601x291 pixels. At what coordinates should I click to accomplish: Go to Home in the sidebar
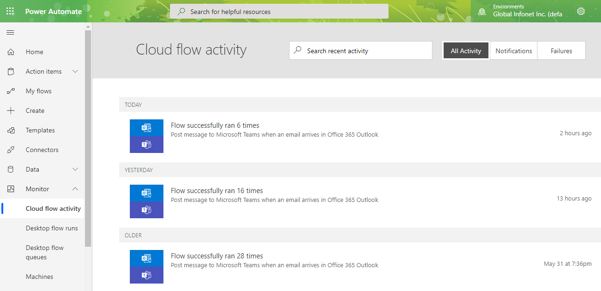click(35, 52)
